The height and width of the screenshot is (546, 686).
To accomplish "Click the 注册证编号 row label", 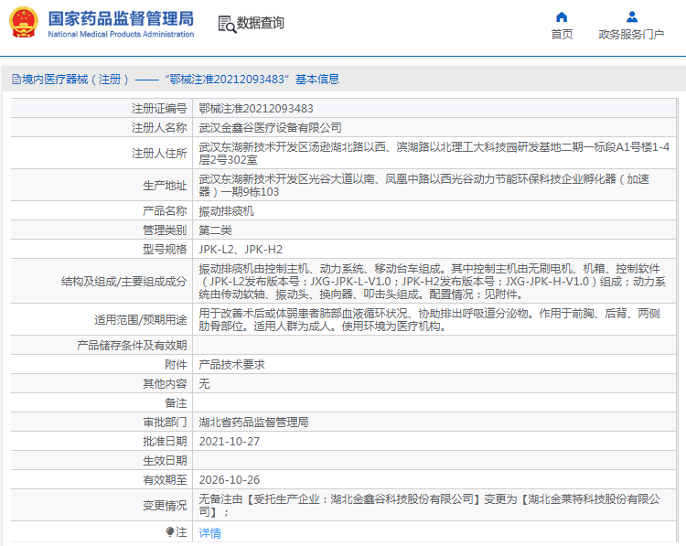I will coord(159,109).
